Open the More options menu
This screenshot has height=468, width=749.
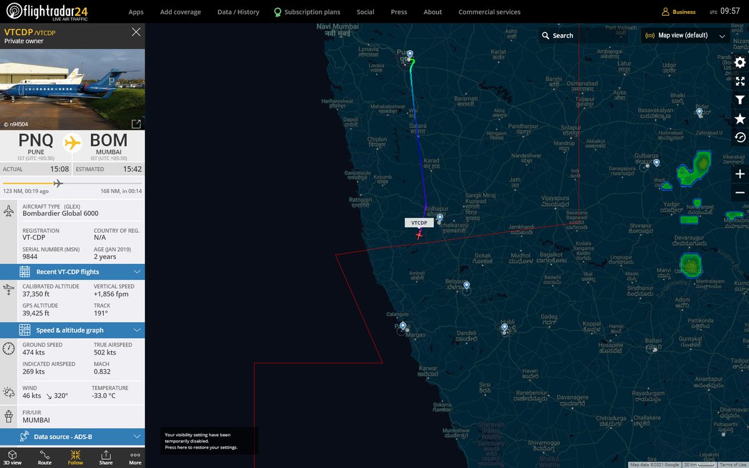tap(135, 457)
